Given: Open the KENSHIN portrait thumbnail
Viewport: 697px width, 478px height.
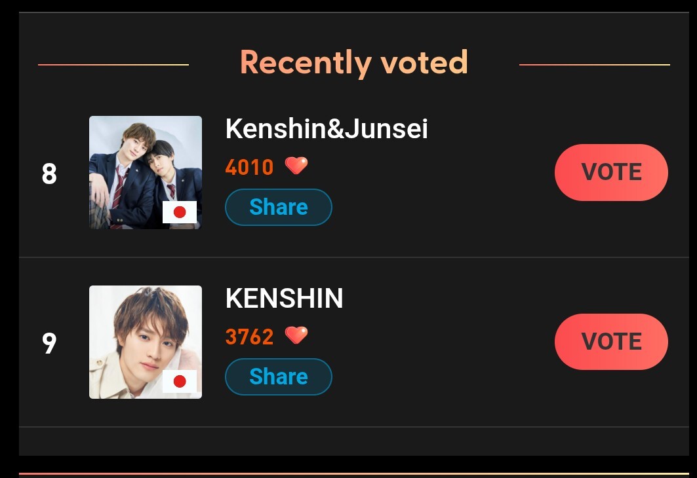Looking at the screenshot, I should tap(146, 342).
